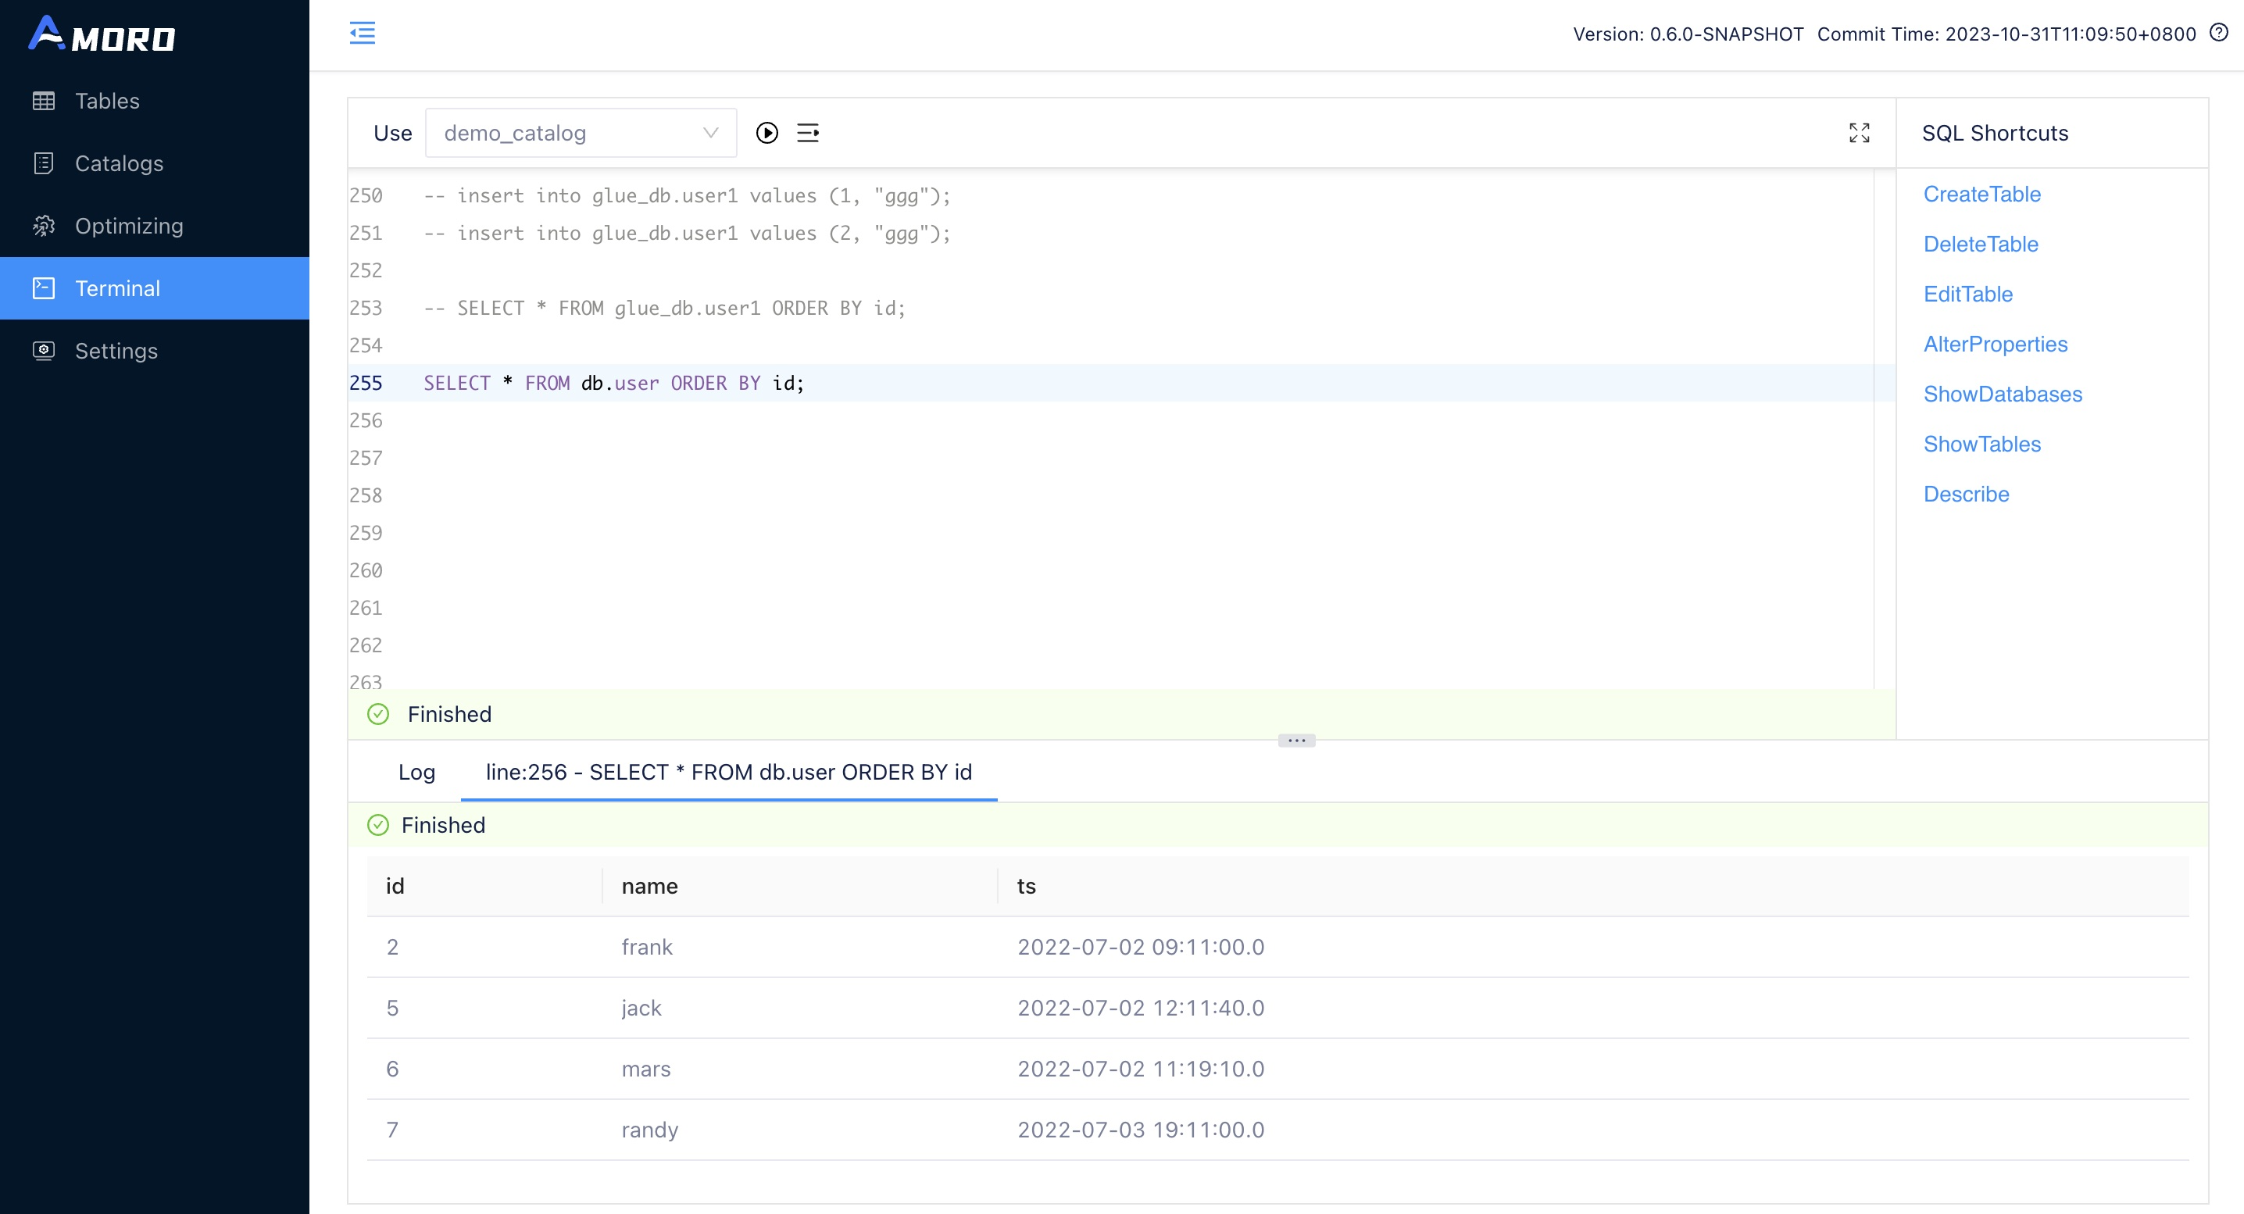Image resolution: width=2244 pixels, height=1214 pixels.
Task: Click editor line 255 SELECT statement
Action: point(613,384)
